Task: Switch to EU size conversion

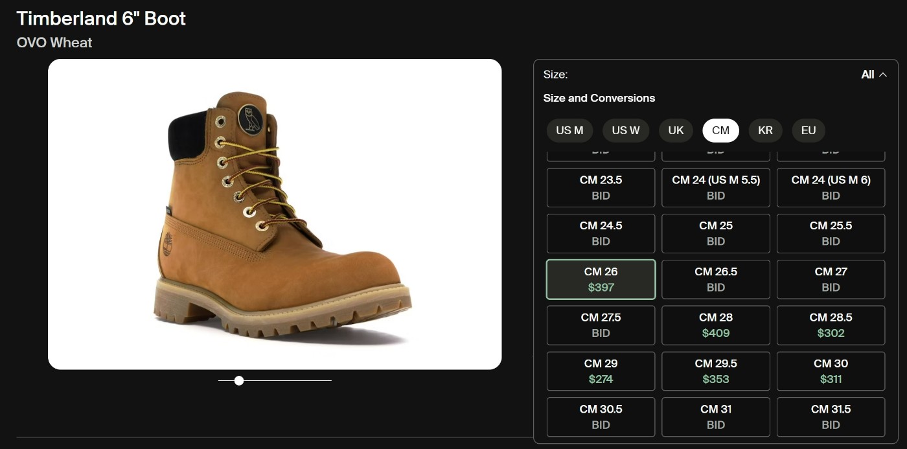Action: pyautogui.click(x=808, y=130)
